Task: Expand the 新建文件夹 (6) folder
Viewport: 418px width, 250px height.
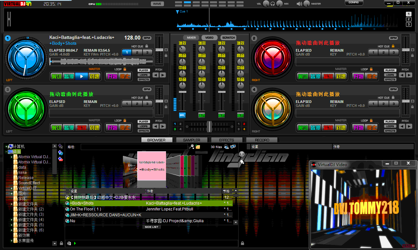Action: (x=11, y=230)
